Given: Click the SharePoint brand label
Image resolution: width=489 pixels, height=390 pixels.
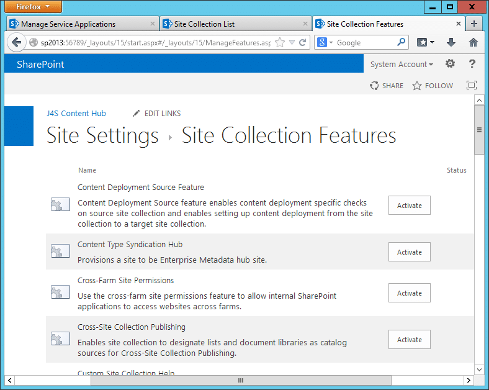Looking at the screenshot, I should [x=40, y=64].
